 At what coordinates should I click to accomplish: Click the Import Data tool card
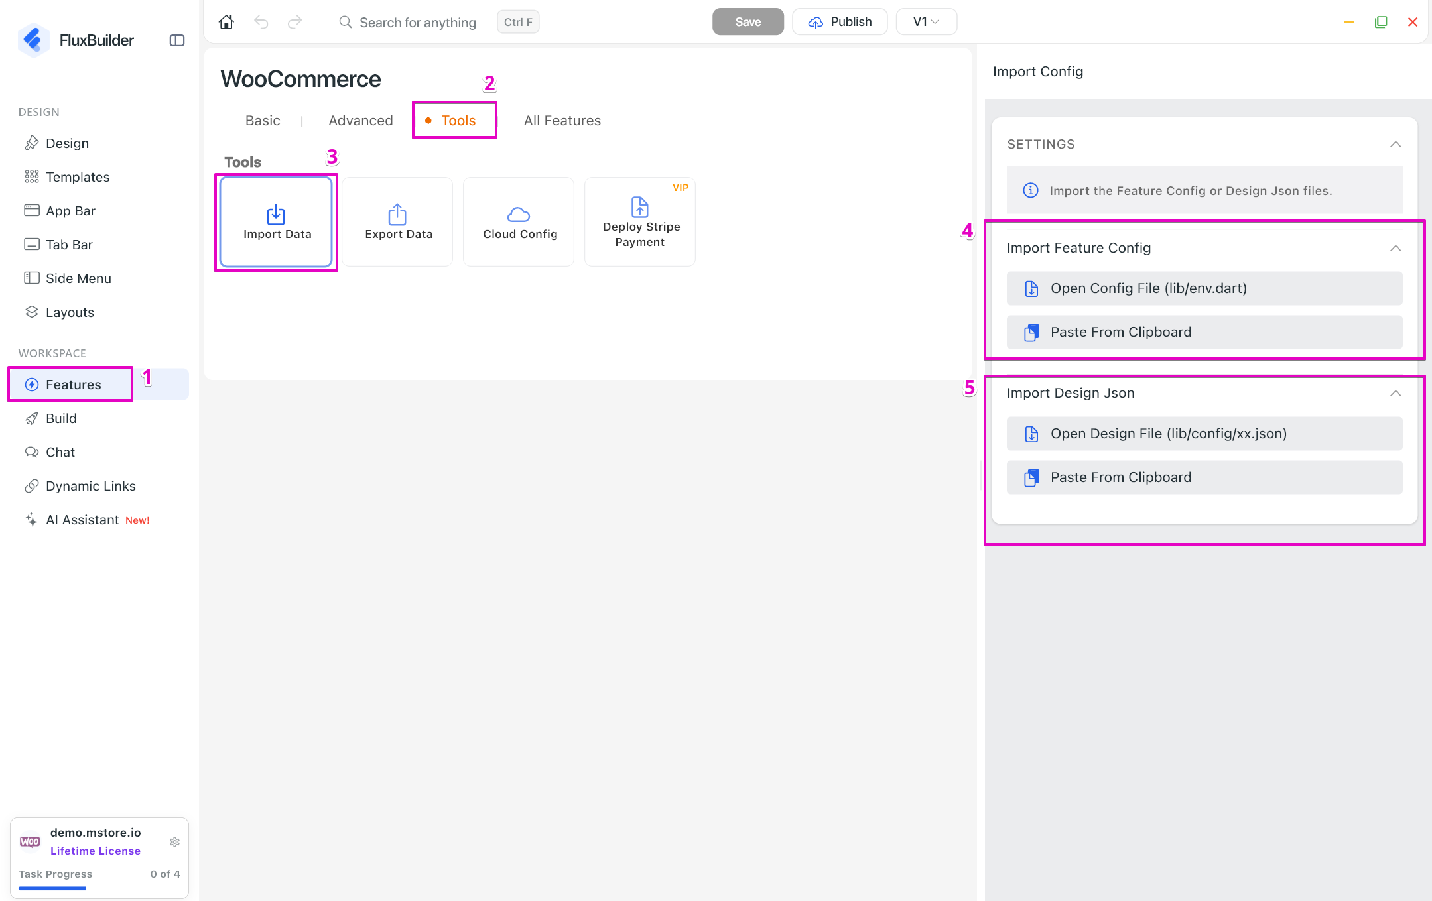pos(277,222)
